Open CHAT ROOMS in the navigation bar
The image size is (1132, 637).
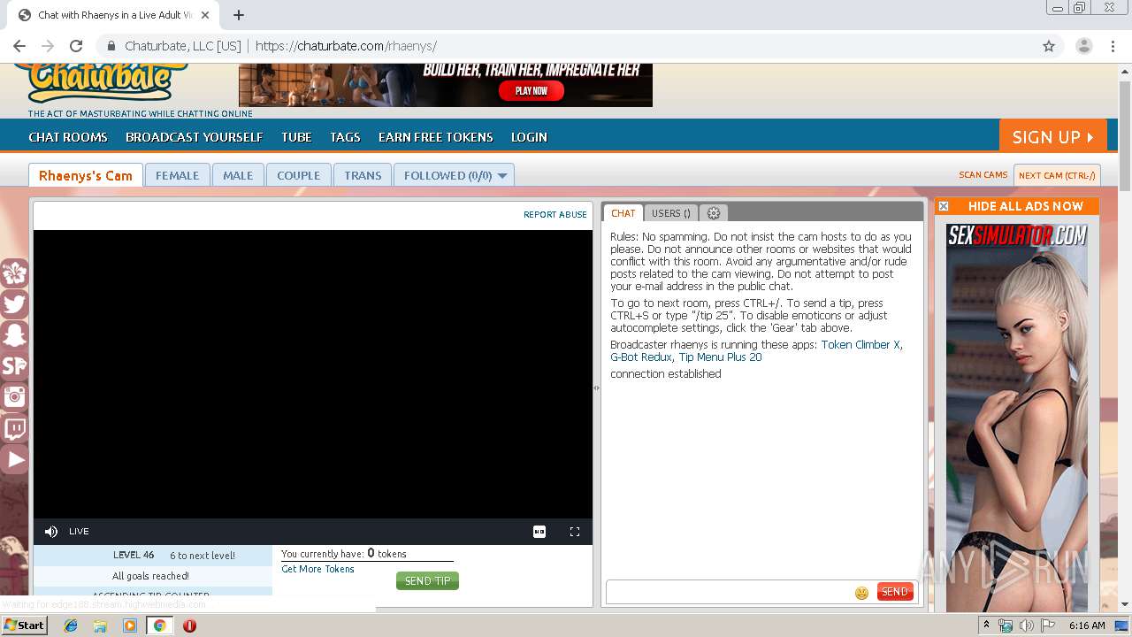point(68,137)
